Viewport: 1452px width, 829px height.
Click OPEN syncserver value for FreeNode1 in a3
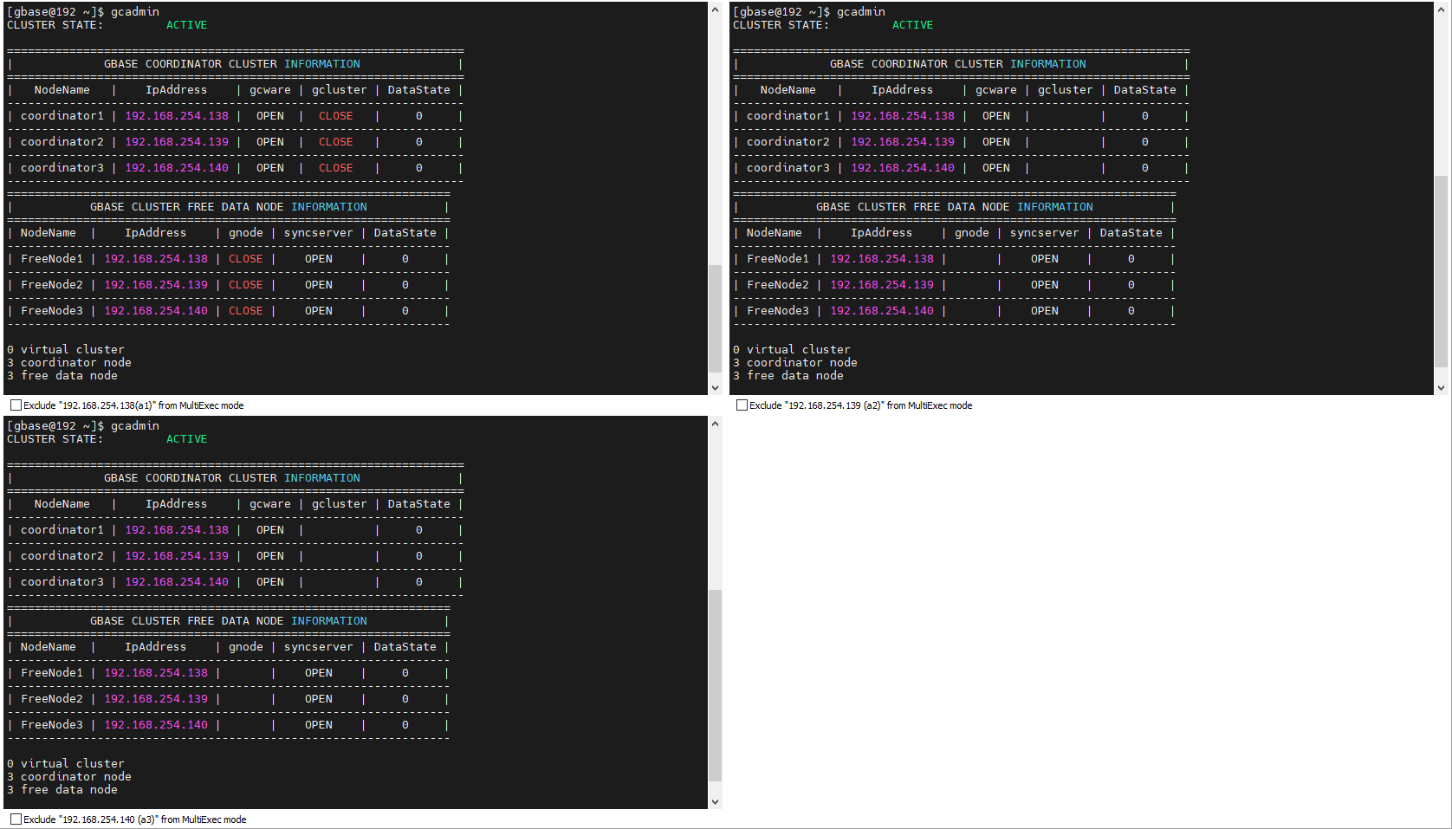[x=319, y=673]
